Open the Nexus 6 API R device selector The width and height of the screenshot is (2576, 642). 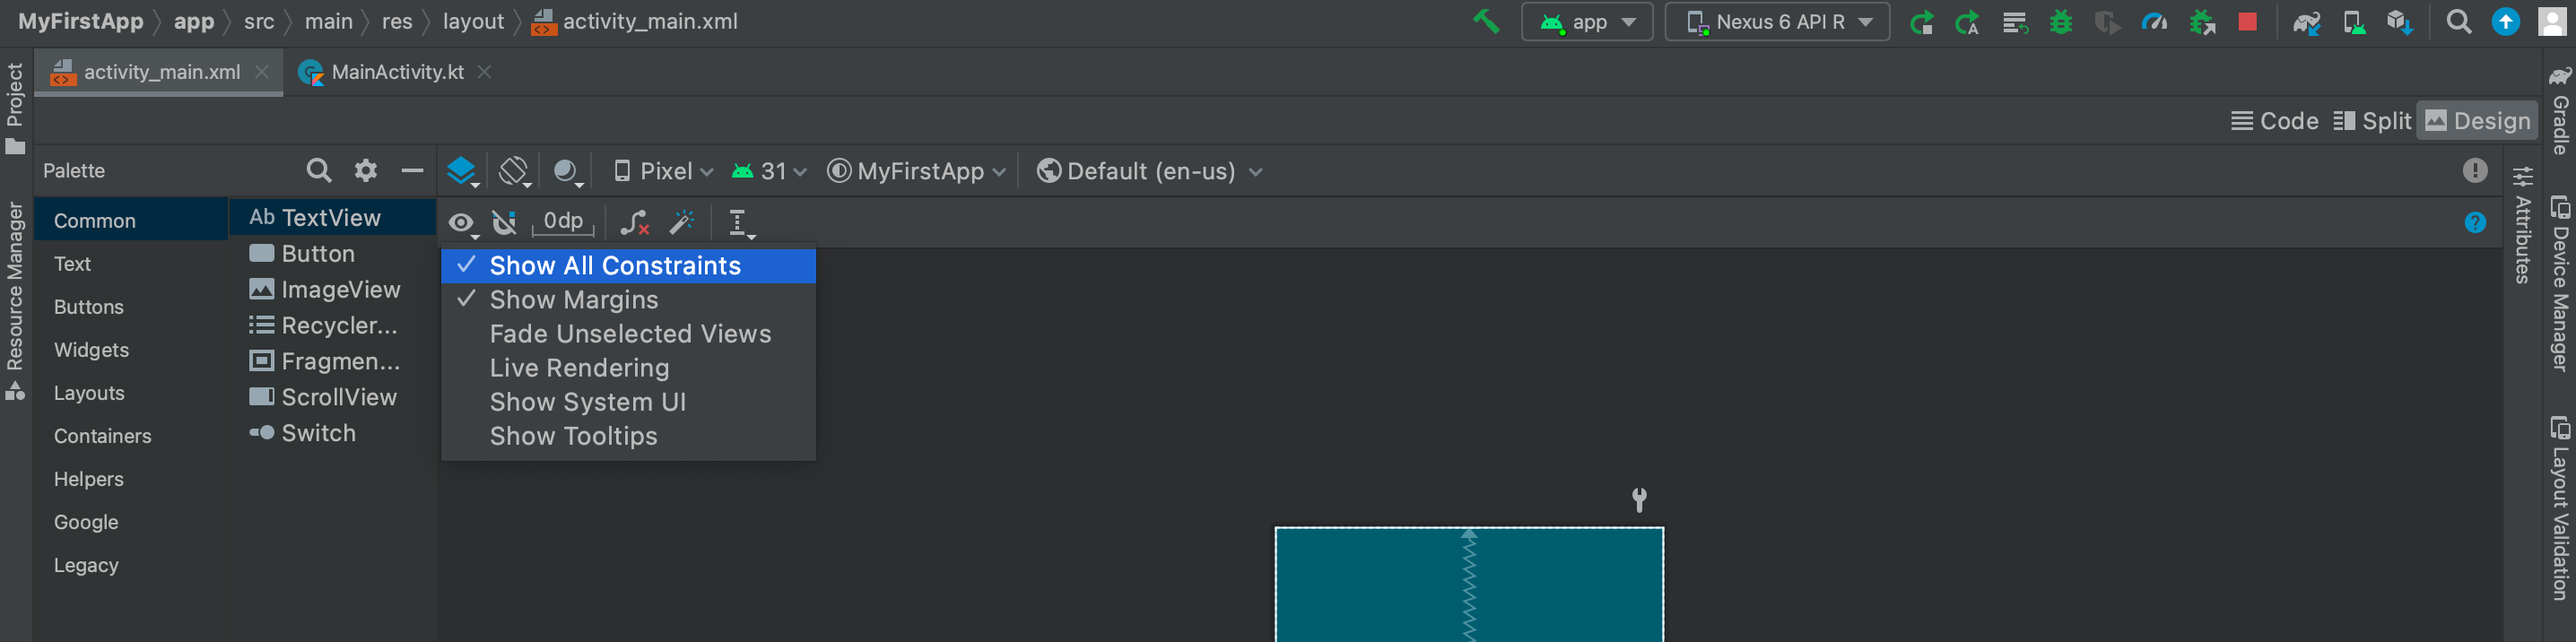coord(1777,22)
